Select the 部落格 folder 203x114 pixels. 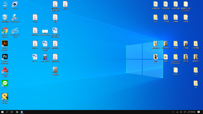(x=176, y=45)
